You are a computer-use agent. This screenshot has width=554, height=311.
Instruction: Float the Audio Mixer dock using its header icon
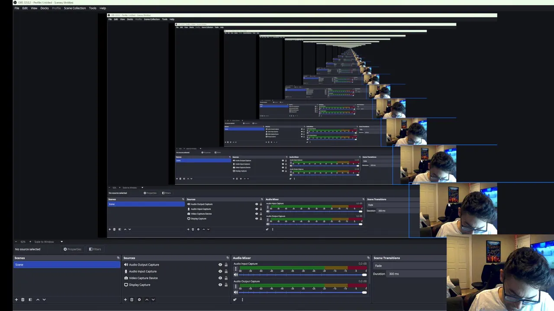click(x=368, y=258)
